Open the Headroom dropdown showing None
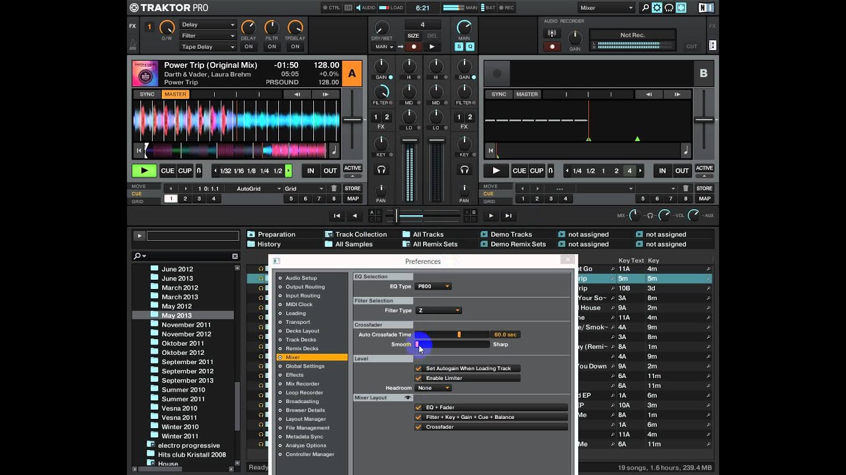This screenshot has height=475, width=846. pos(433,388)
